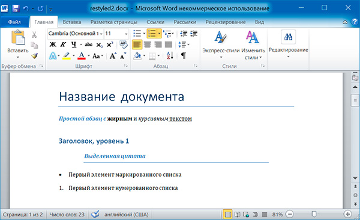
Task: Switch to Разметка страницы tab
Action: click(x=114, y=22)
